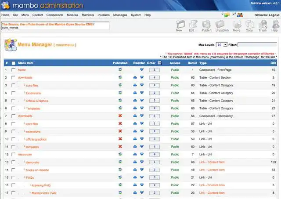Toggle the select-all checkbox in header
This screenshot has height=199, width=281.
click(x=14, y=63)
